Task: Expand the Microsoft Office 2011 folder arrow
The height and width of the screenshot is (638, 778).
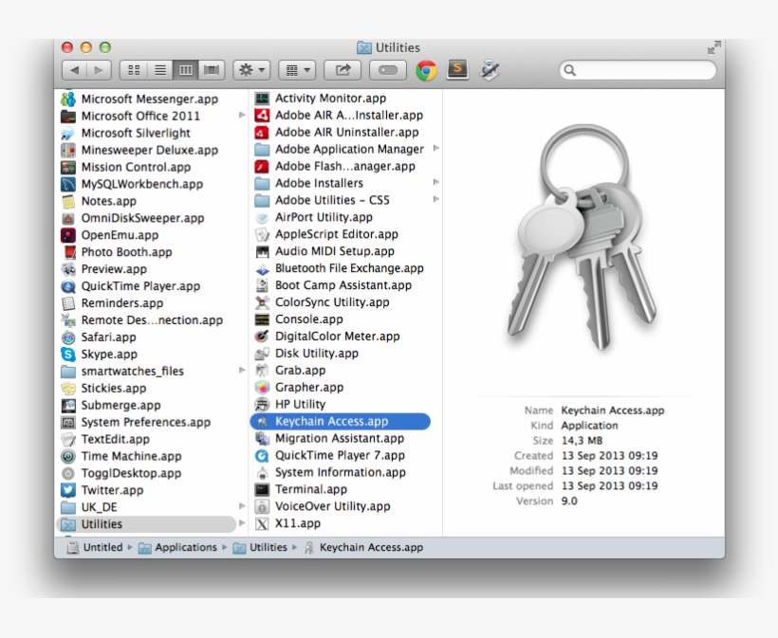Action: point(242,115)
